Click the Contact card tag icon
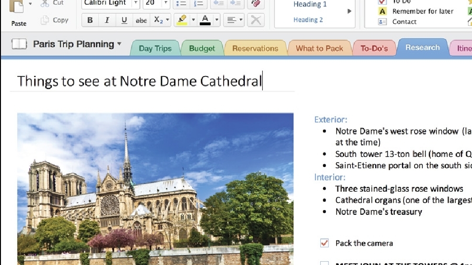Image resolution: width=472 pixels, height=265 pixels. coord(382,22)
